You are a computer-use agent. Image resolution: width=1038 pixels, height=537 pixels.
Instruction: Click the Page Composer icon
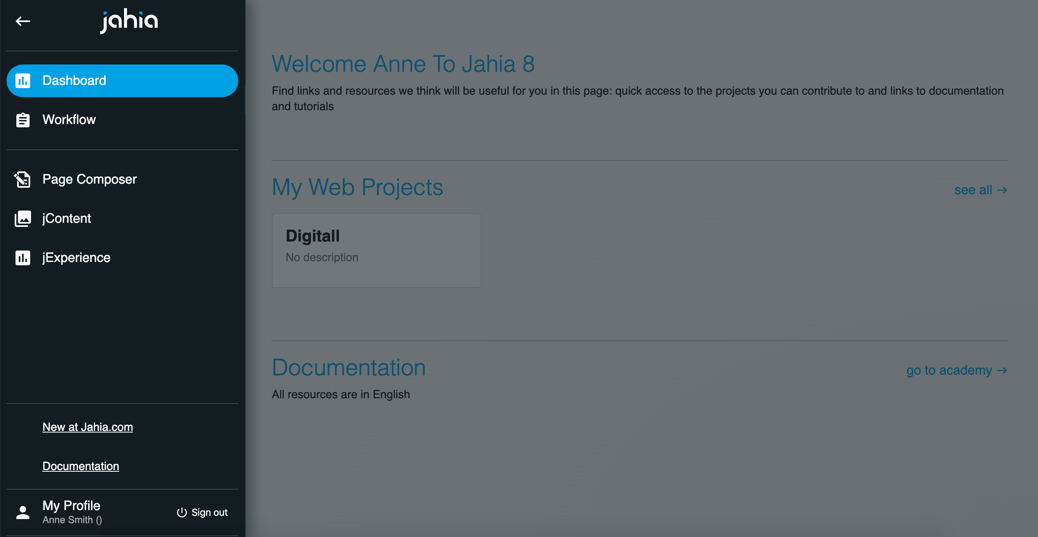coord(23,180)
